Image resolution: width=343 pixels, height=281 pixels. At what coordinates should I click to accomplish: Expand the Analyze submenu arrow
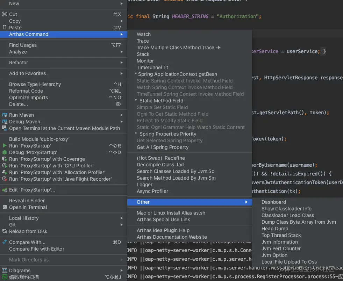point(121,52)
